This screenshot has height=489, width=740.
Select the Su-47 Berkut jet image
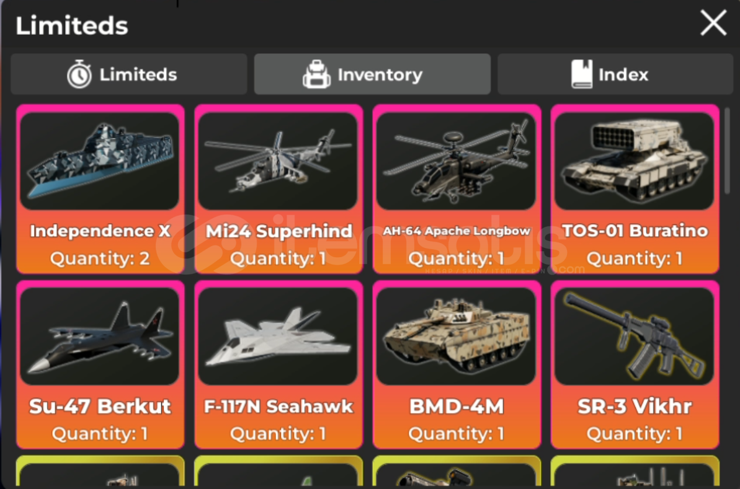pos(100,336)
